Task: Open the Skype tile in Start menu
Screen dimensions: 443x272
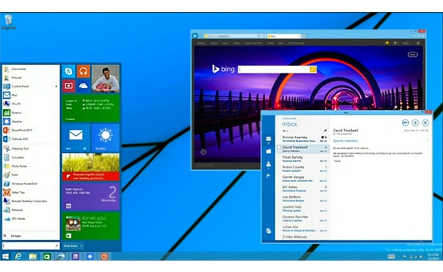Action: tap(68, 71)
